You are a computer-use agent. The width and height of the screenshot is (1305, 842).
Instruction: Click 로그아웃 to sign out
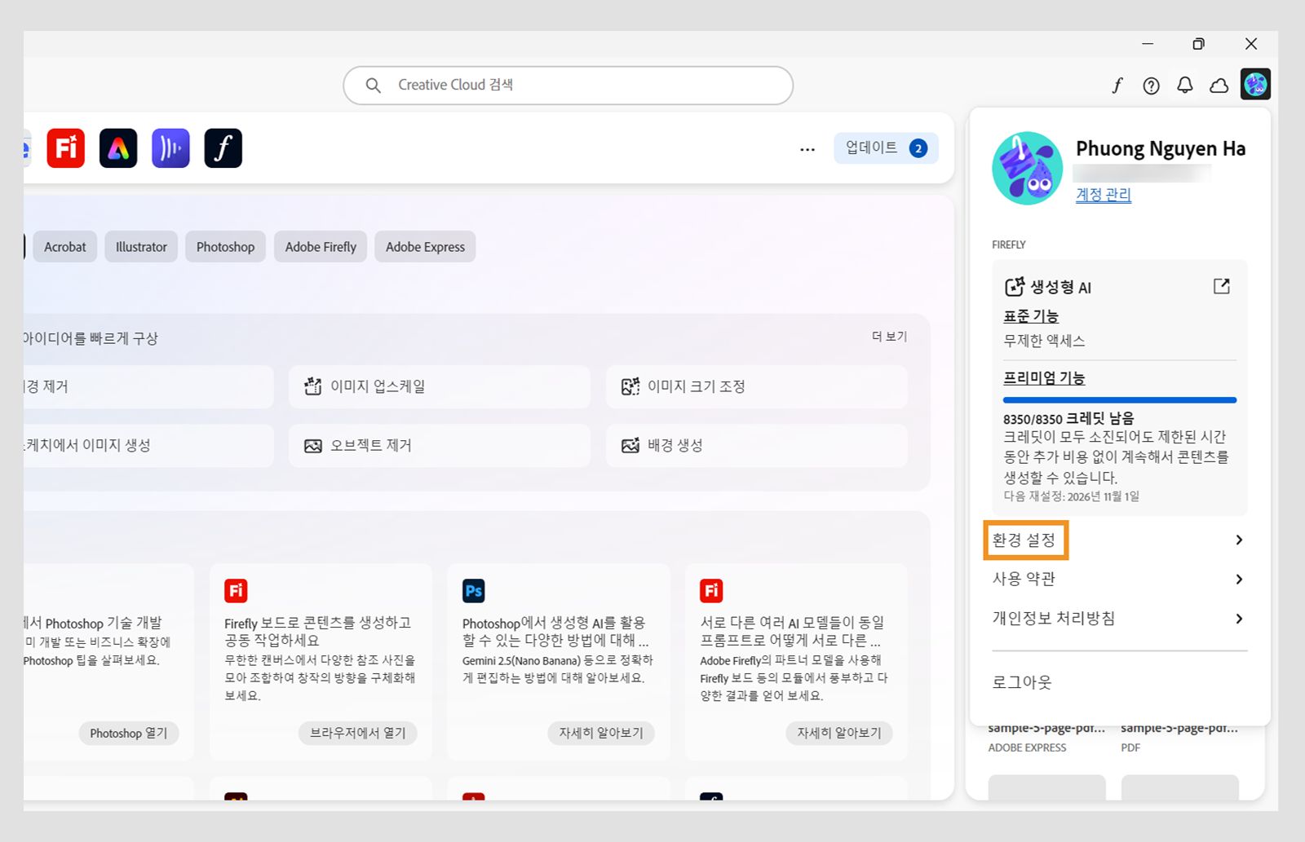point(1022,682)
